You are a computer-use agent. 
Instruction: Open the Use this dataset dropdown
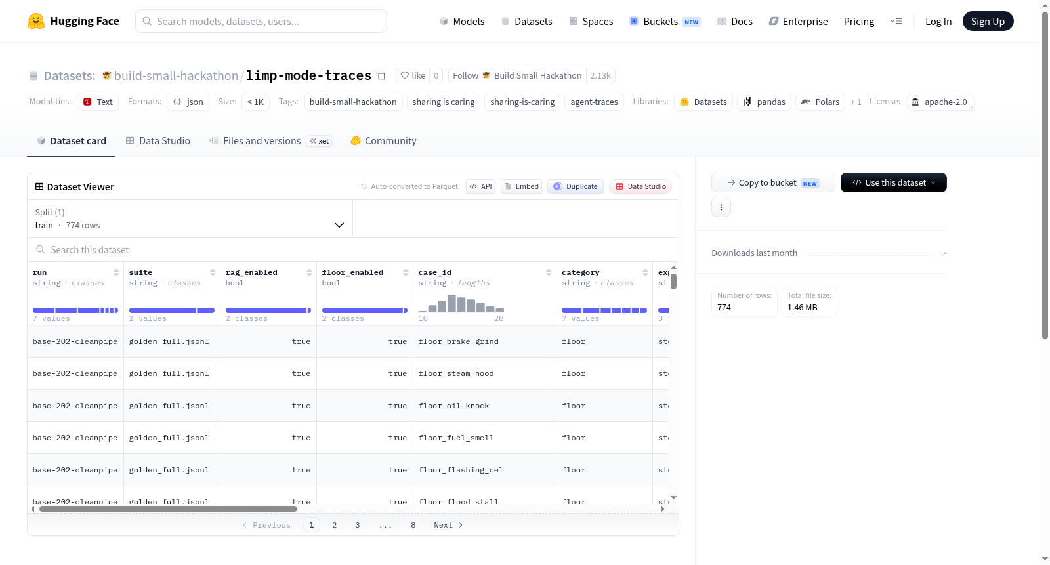(x=894, y=182)
